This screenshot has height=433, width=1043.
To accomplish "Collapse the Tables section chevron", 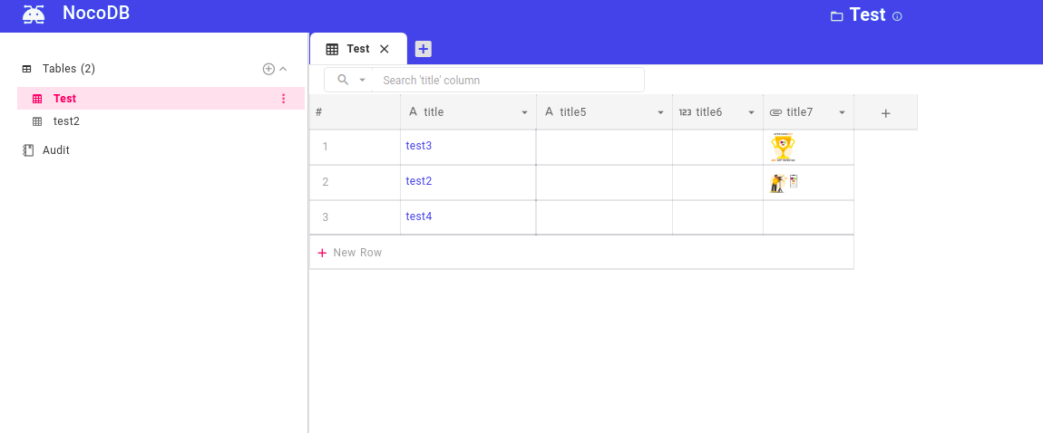I will point(283,69).
